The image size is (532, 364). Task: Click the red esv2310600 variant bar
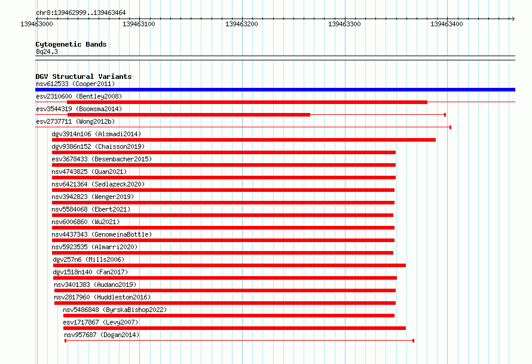coord(247,102)
